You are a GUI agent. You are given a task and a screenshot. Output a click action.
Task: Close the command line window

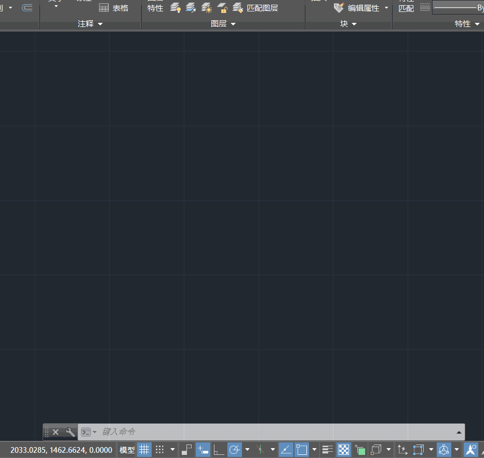[x=56, y=432]
